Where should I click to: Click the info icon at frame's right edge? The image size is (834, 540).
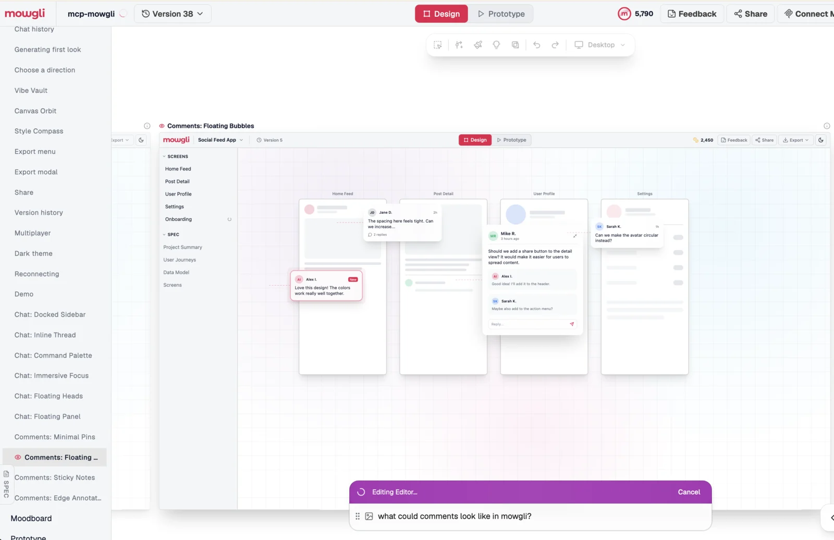pyautogui.click(x=827, y=126)
